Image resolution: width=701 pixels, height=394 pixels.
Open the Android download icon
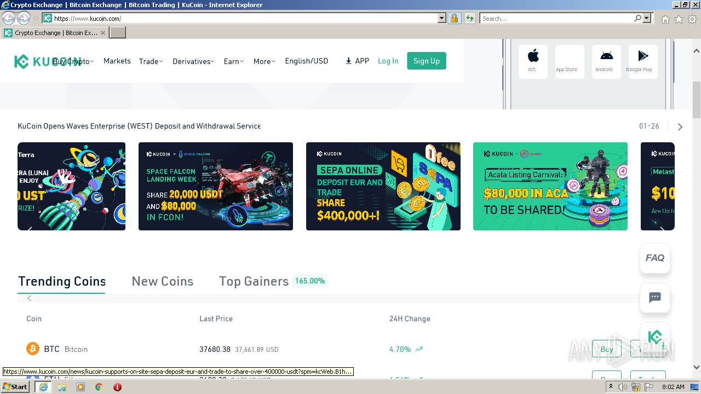pyautogui.click(x=606, y=61)
